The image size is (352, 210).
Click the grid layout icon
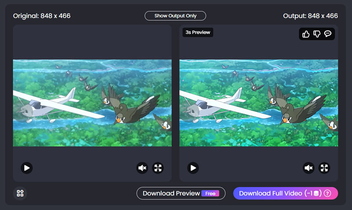[x=20, y=193]
